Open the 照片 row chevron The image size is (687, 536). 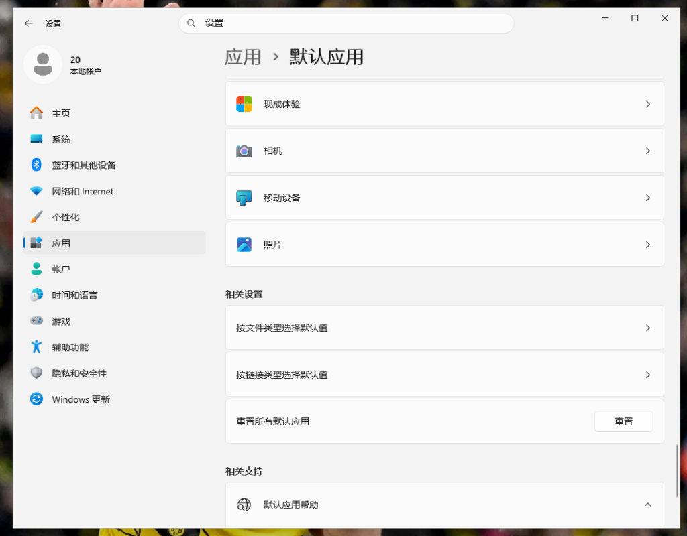click(648, 245)
